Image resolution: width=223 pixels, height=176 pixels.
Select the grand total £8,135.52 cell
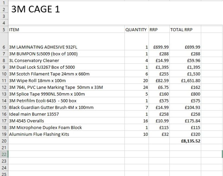tap(185, 141)
